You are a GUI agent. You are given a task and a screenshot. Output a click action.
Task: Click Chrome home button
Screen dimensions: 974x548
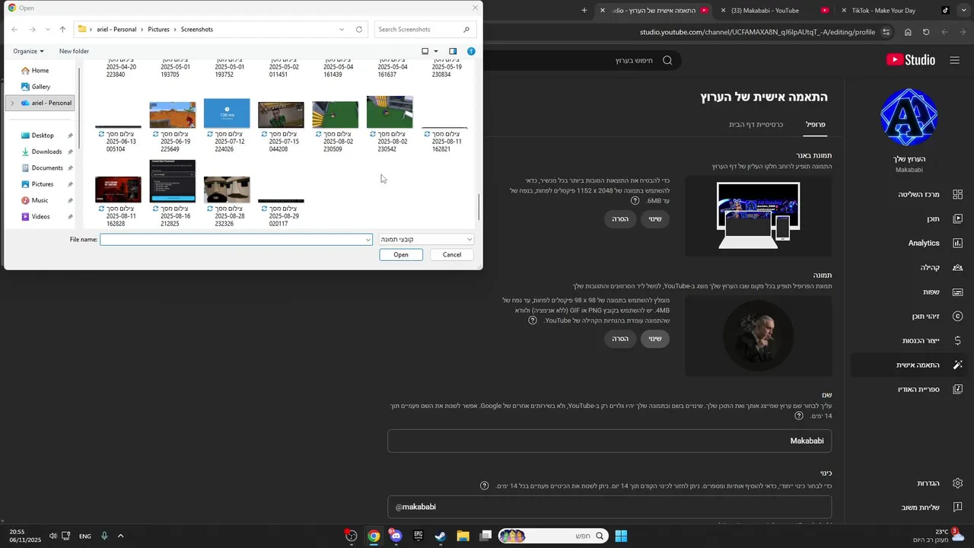pos(908,32)
